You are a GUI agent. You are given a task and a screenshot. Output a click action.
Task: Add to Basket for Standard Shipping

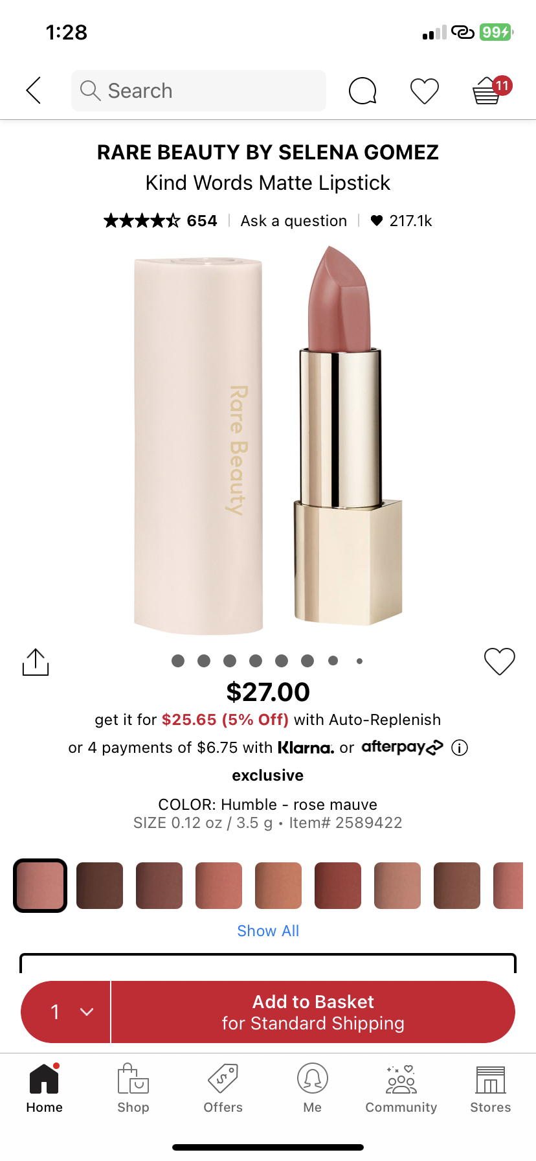click(x=313, y=1012)
